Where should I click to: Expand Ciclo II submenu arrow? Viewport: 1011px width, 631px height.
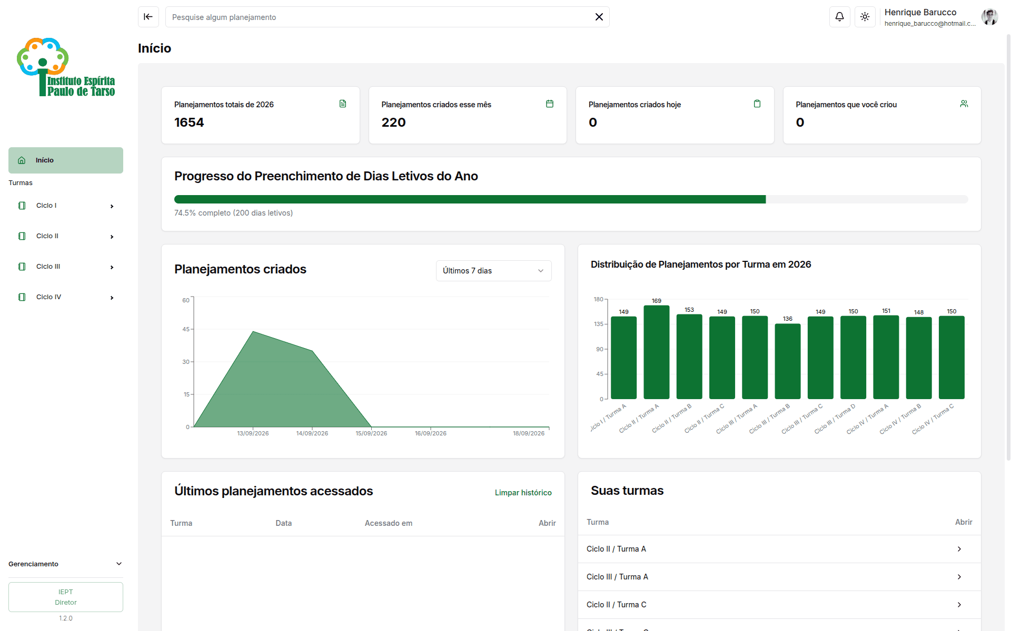pos(112,237)
